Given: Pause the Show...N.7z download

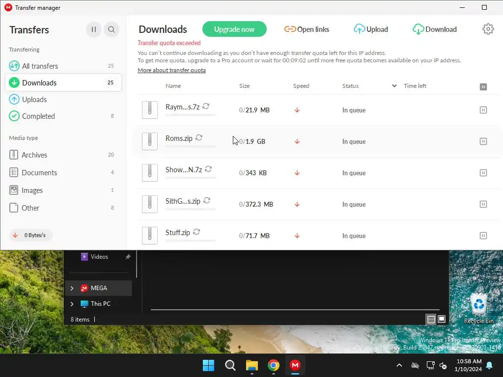Looking at the screenshot, I should (x=483, y=173).
